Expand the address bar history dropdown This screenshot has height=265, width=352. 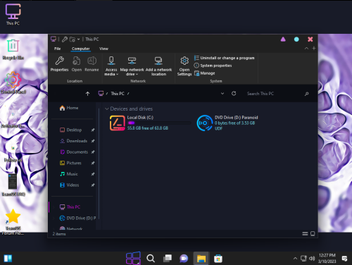click(x=222, y=94)
